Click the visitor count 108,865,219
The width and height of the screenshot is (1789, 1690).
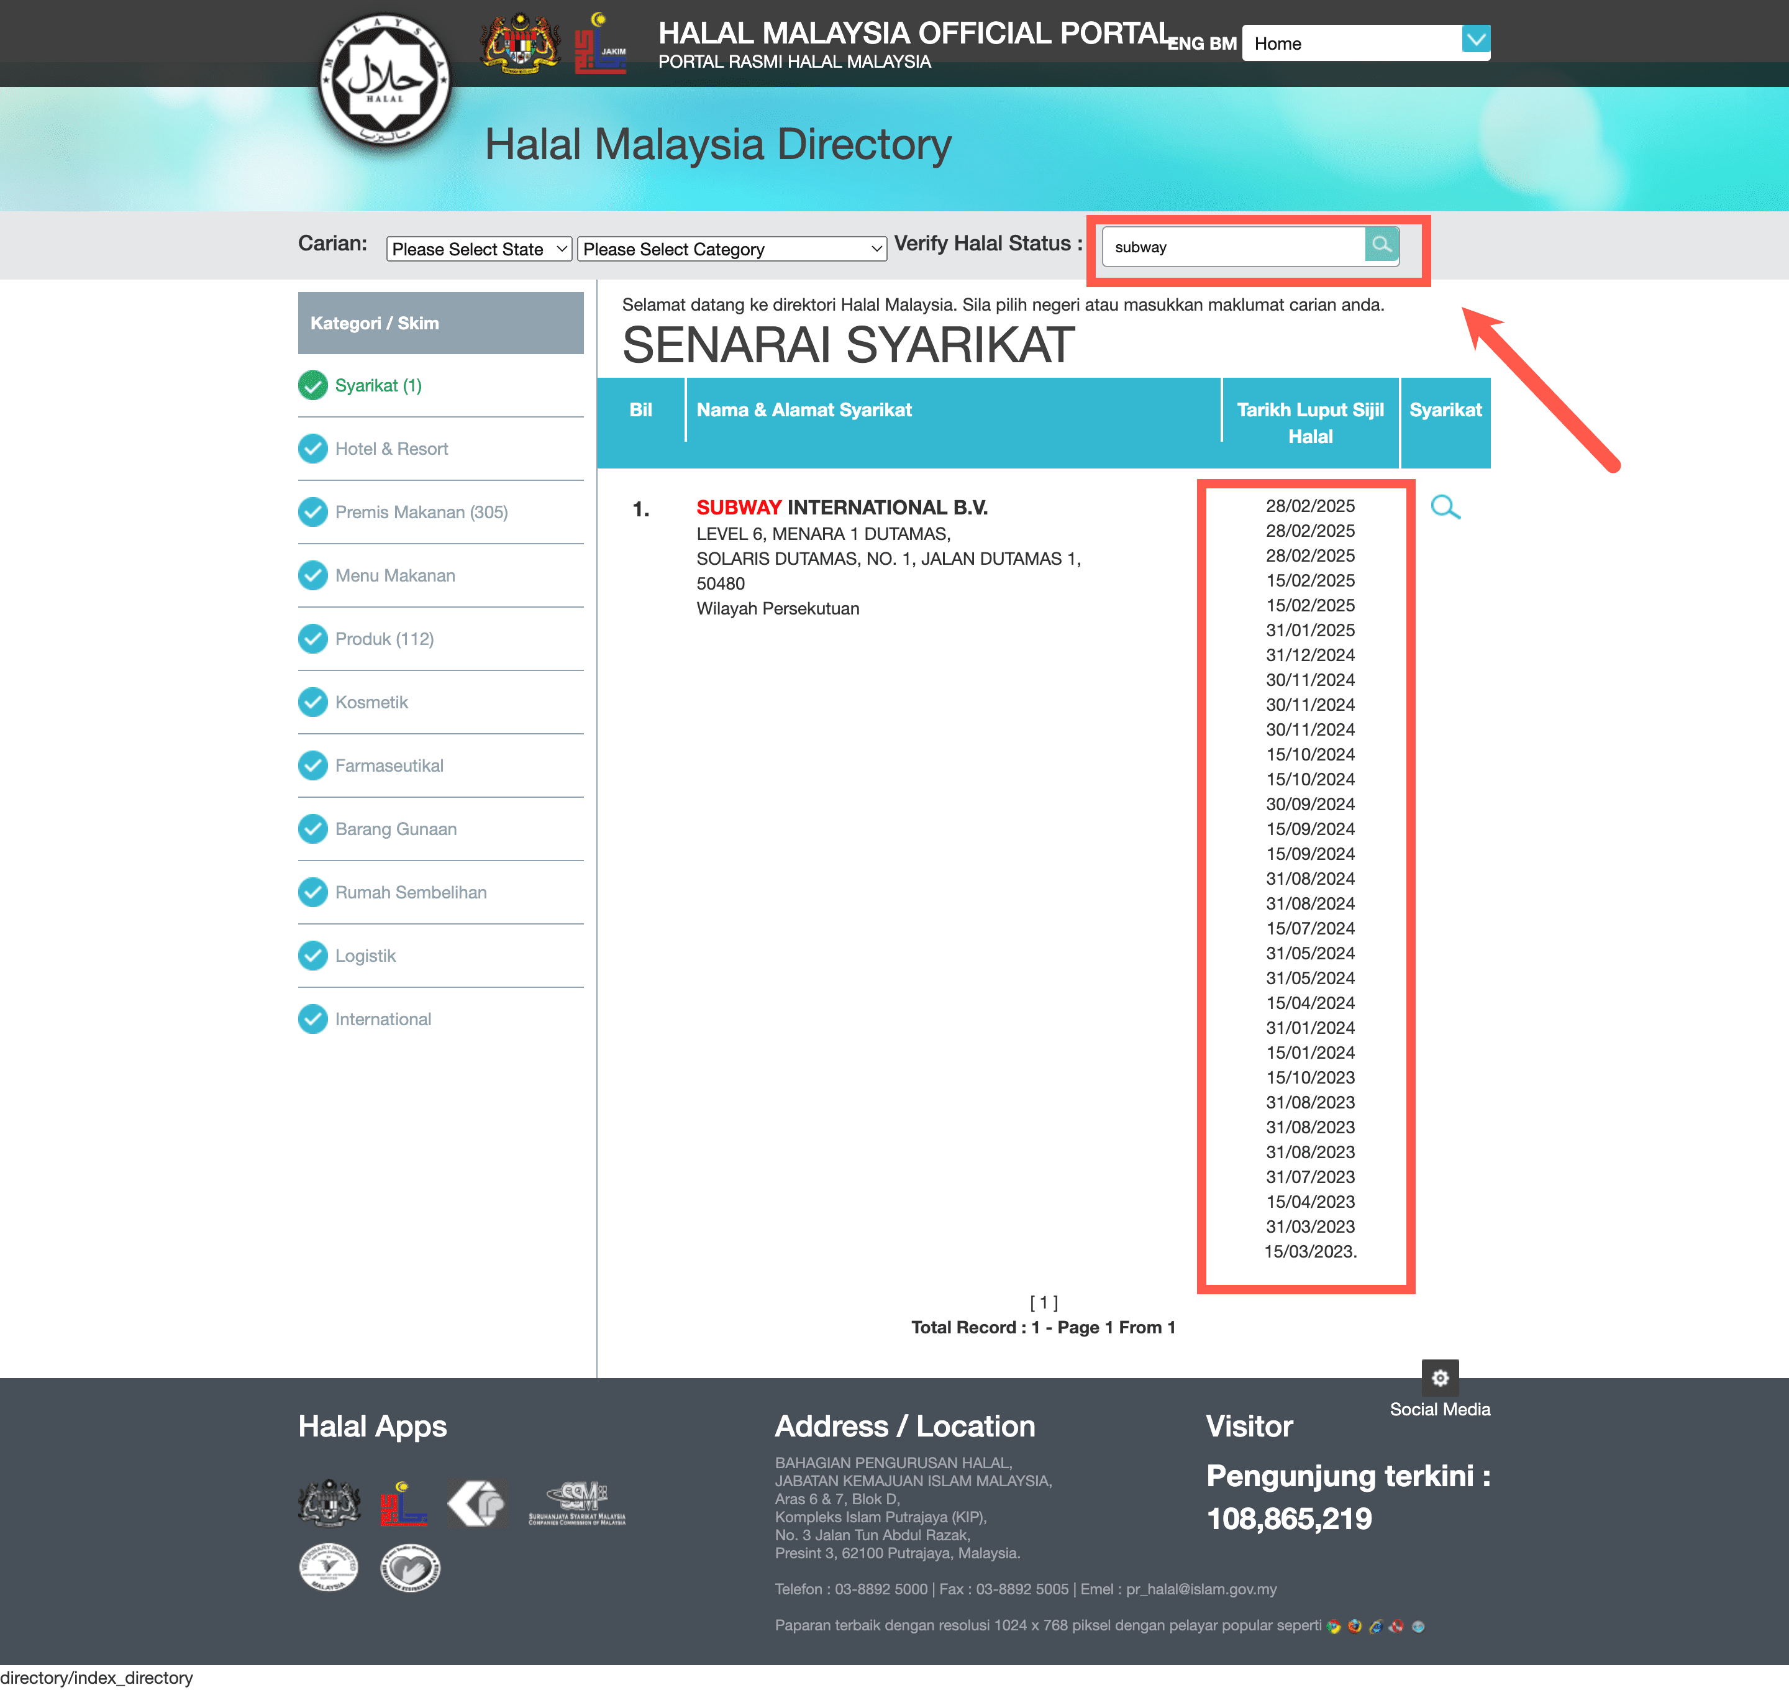click(x=1289, y=1519)
